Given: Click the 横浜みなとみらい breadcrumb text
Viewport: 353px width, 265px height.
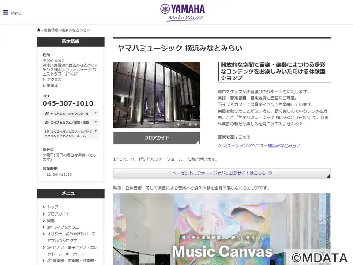Looking at the screenshot, I should point(75,30).
